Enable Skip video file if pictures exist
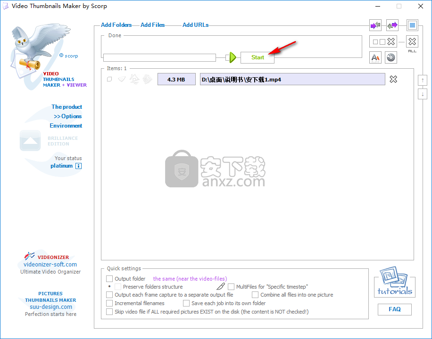 click(x=109, y=312)
